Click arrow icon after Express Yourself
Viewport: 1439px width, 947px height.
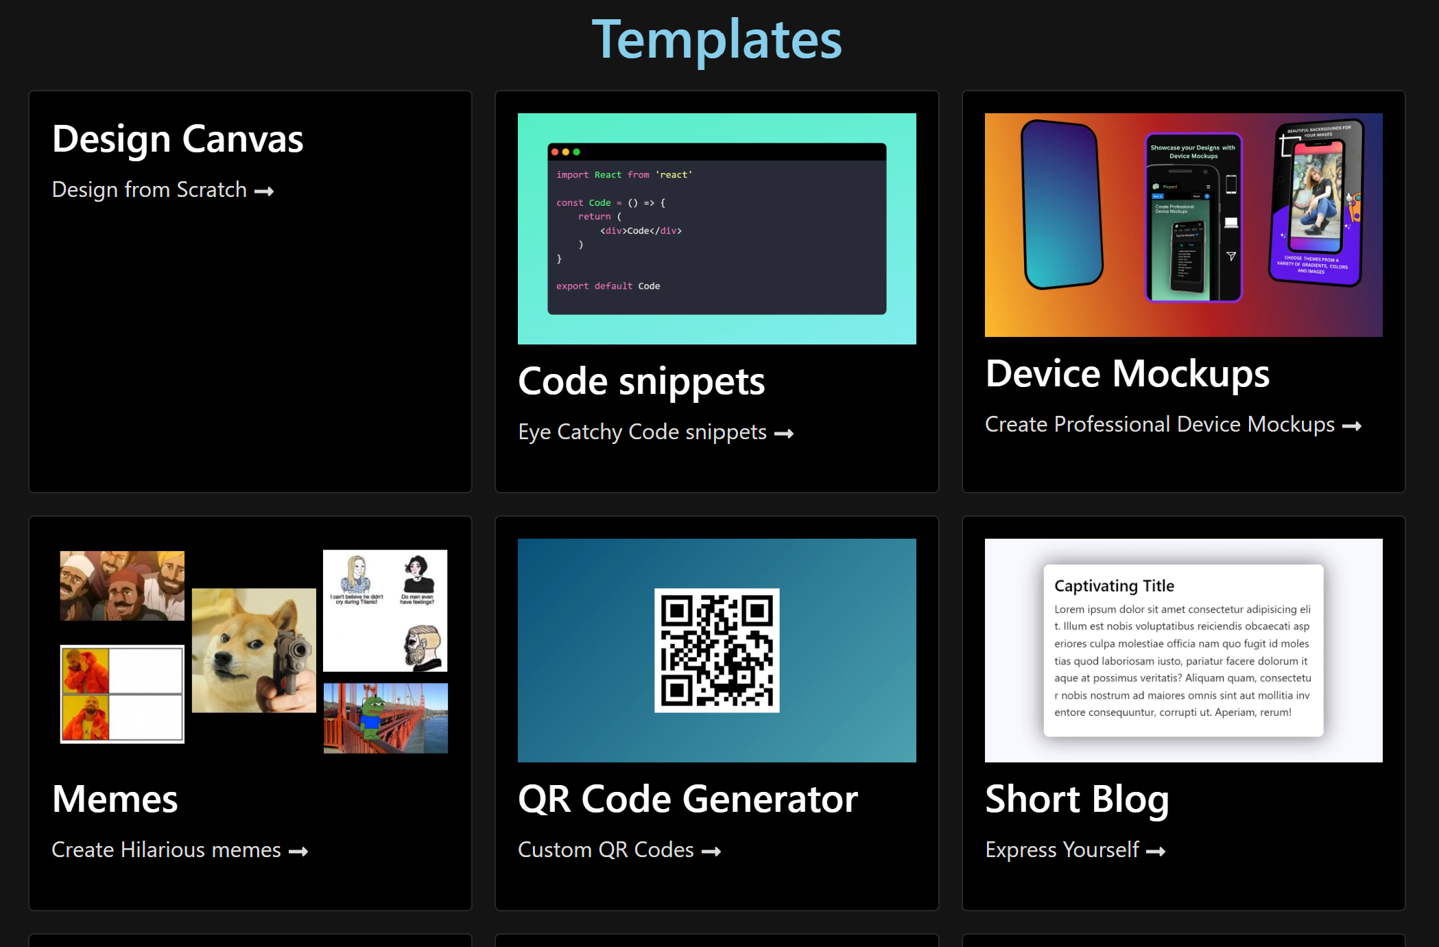[x=1156, y=852]
